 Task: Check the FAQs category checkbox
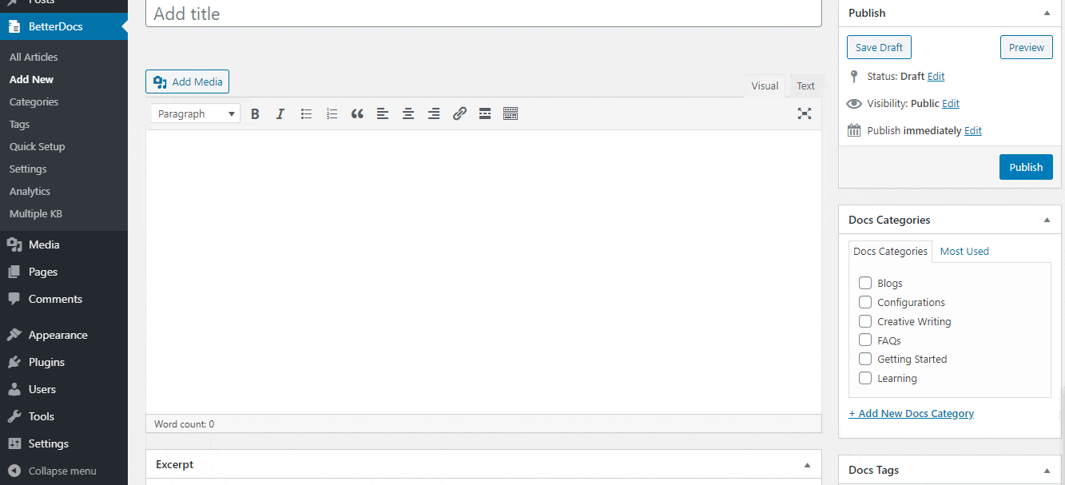point(865,340)
